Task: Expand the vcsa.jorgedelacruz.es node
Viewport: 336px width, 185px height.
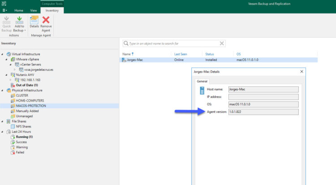Action: point(15,70)
